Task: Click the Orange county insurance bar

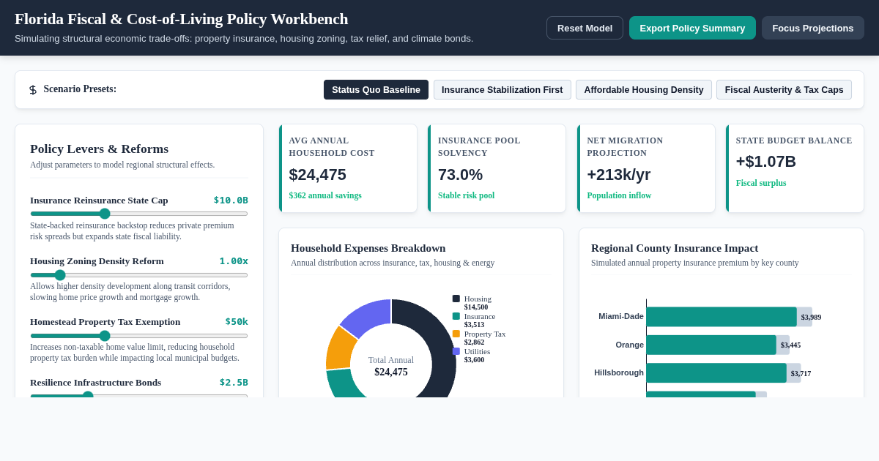Action: tap(711, 345)
